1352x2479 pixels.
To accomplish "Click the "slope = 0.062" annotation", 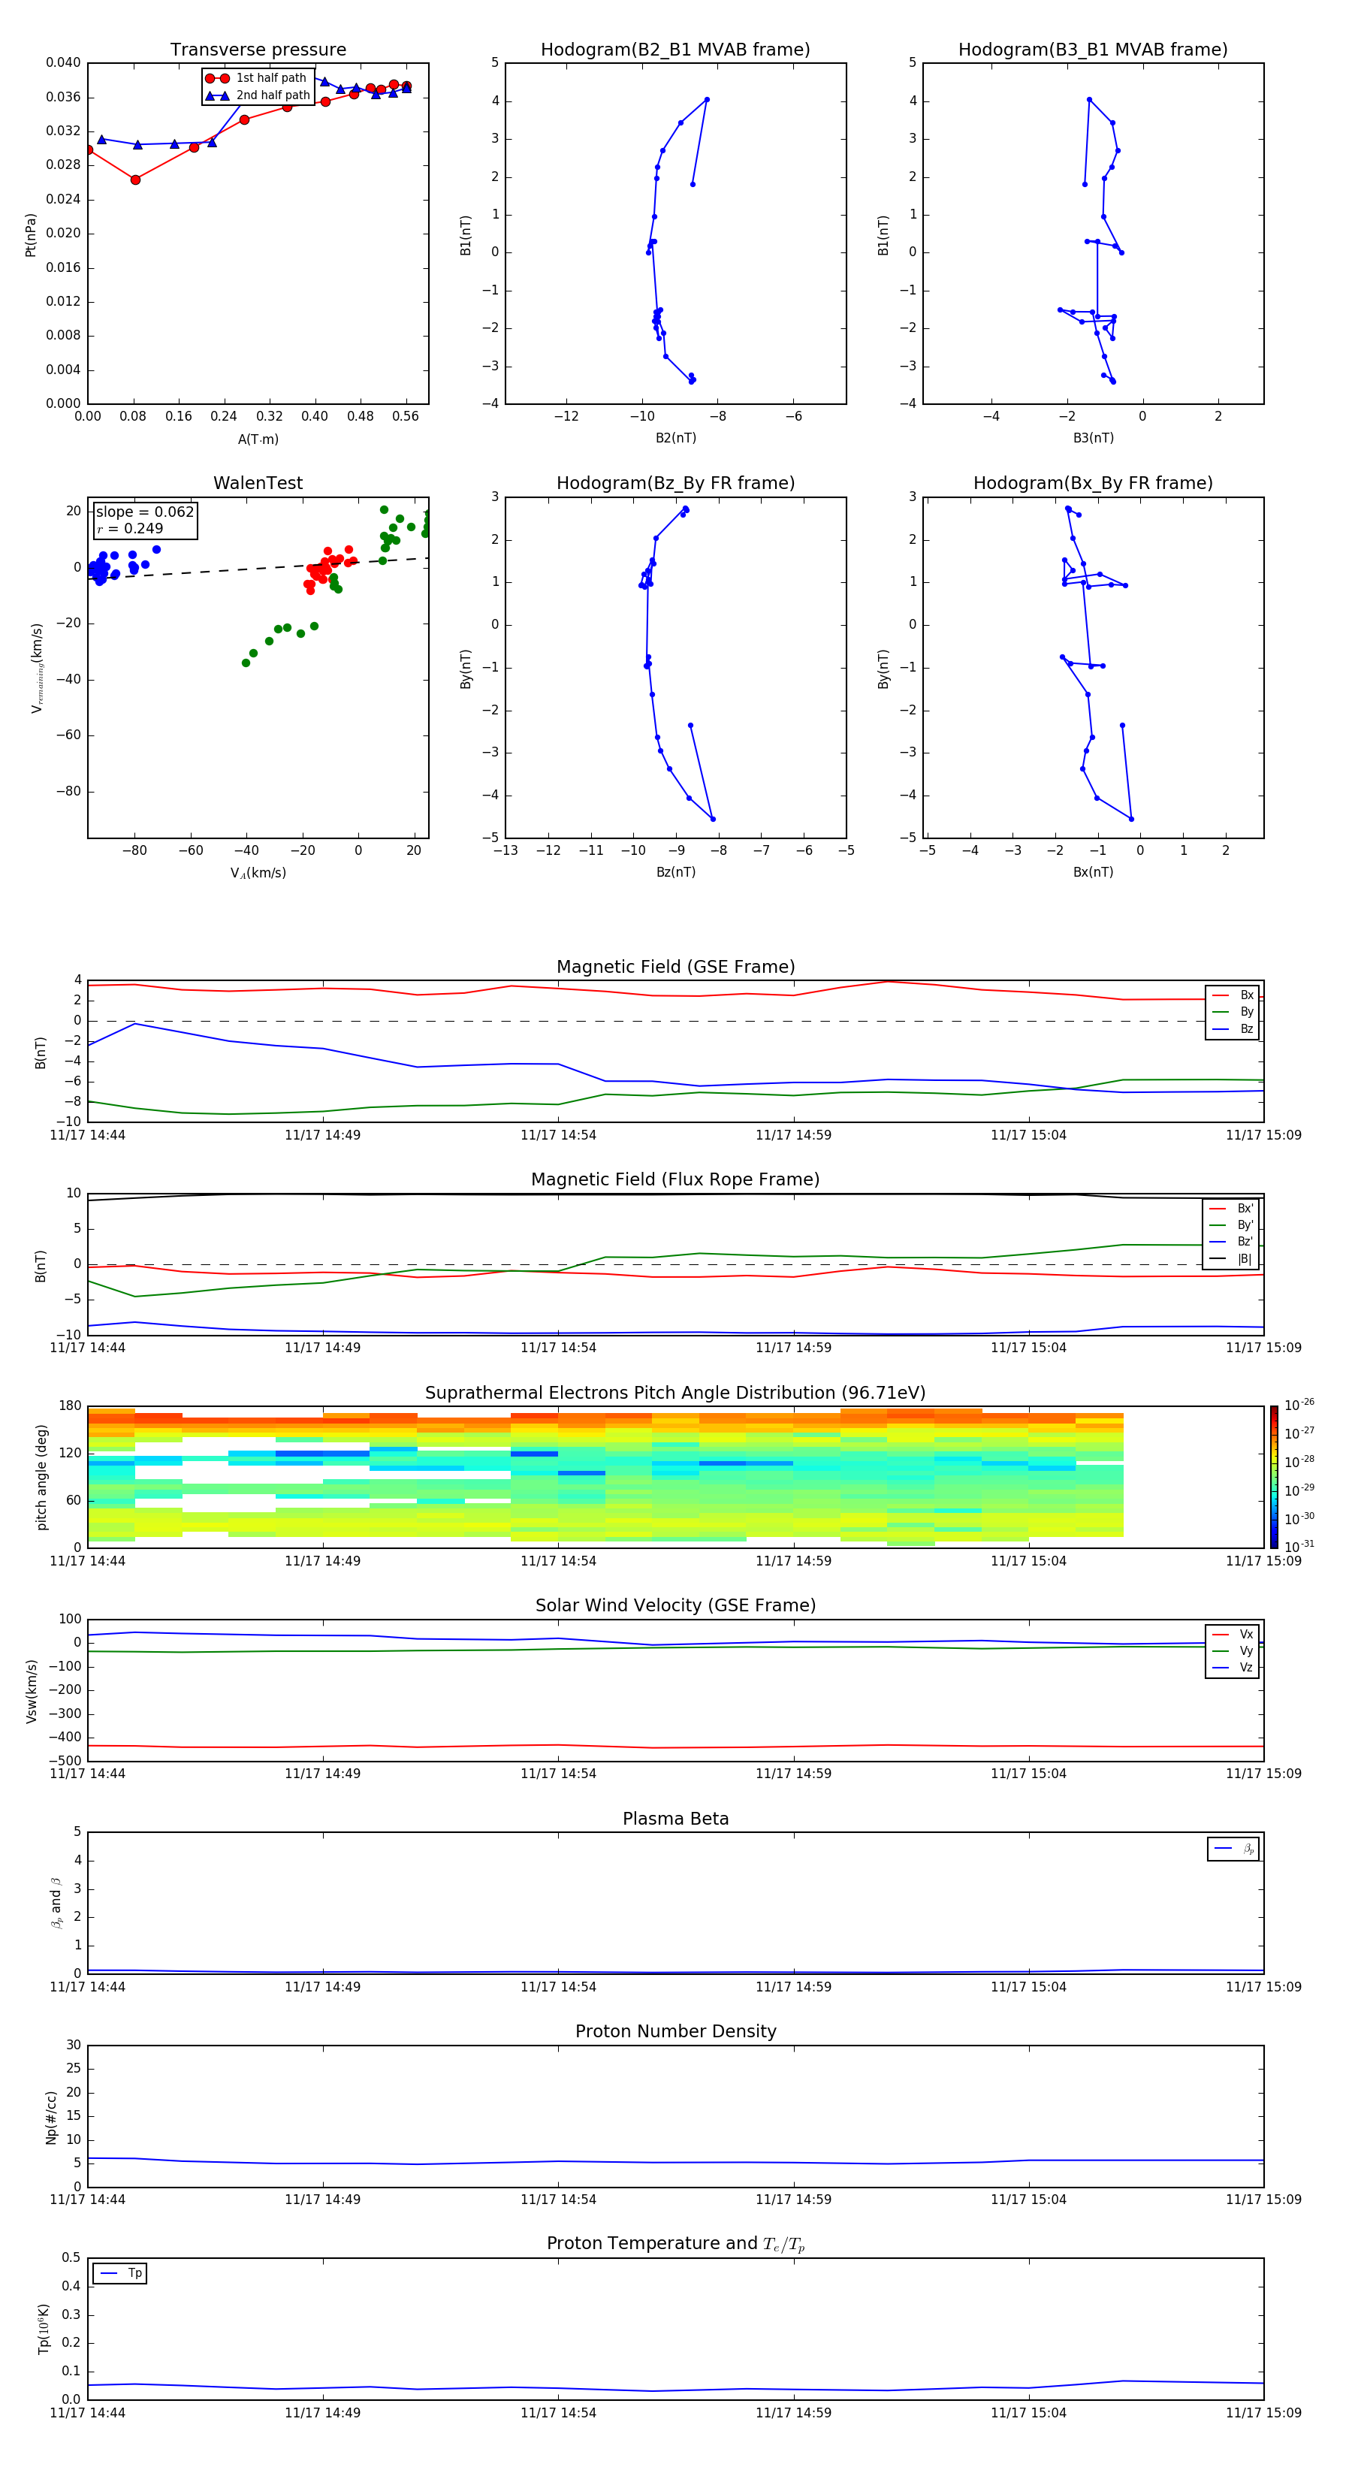I will [144, 512].
